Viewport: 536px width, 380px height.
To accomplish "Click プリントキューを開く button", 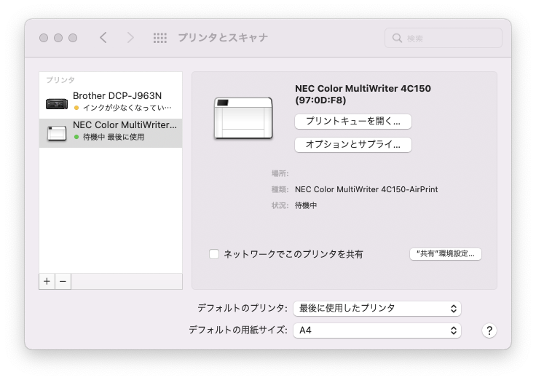I will [353, 122].
